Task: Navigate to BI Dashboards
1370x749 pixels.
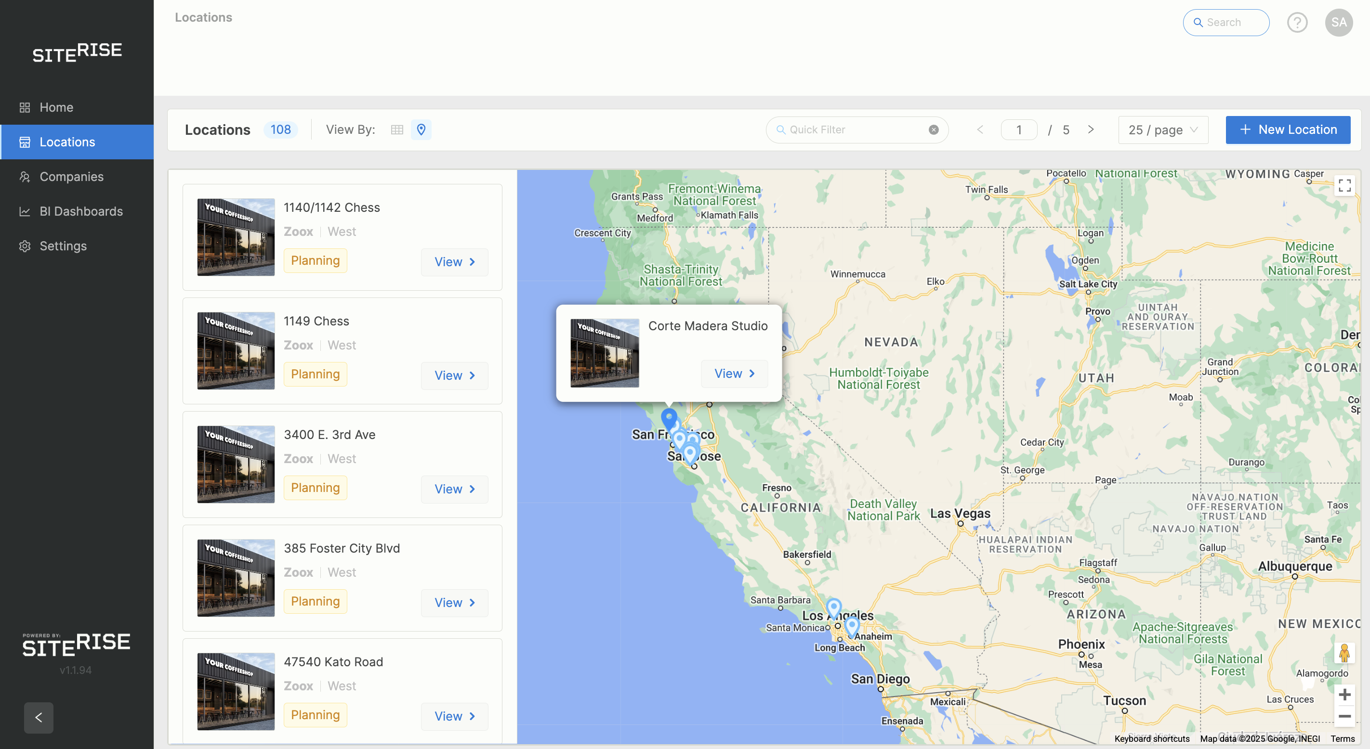Action: coord(81,211)
